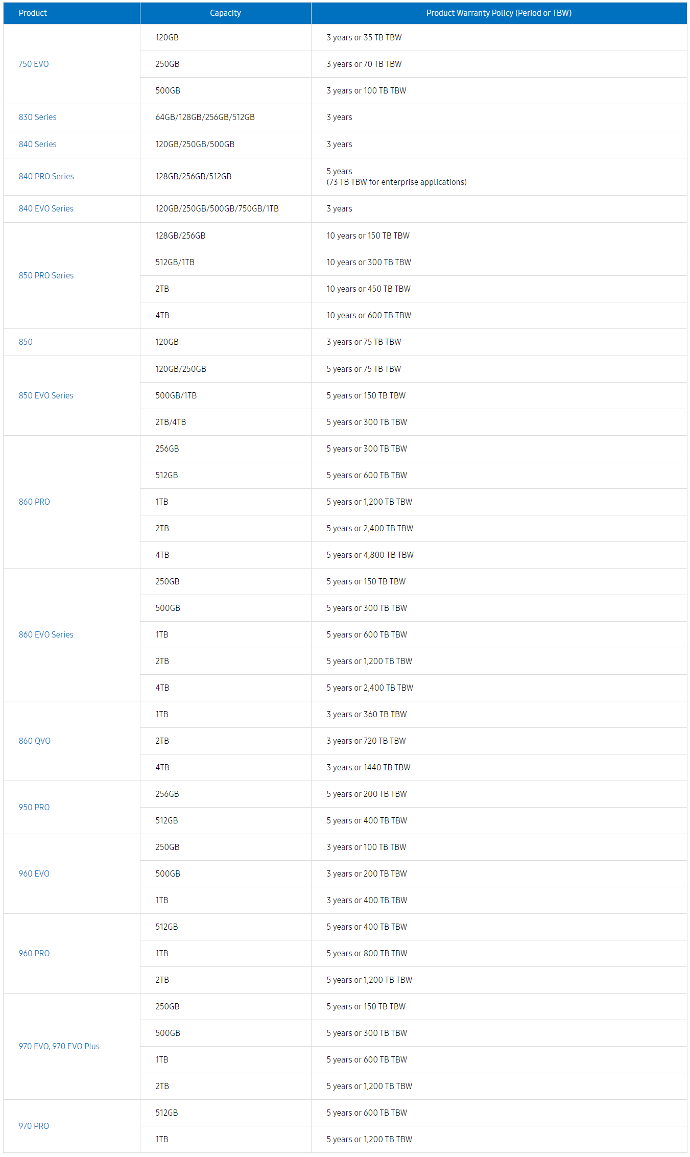Select the 5 years or 4,800 TB TBW cell
This screenshot has height=1157, width=690.
click(370, 555)
